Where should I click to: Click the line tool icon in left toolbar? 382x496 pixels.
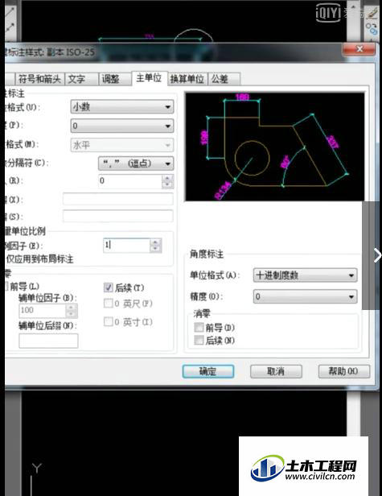click(10, 13)
